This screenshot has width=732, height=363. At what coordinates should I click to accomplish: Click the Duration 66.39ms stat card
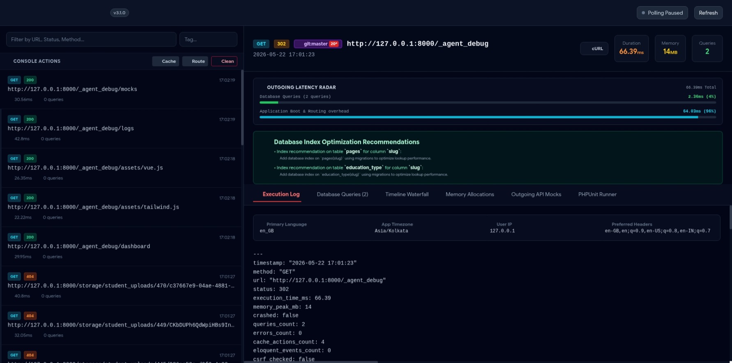[x=631, y=48]
